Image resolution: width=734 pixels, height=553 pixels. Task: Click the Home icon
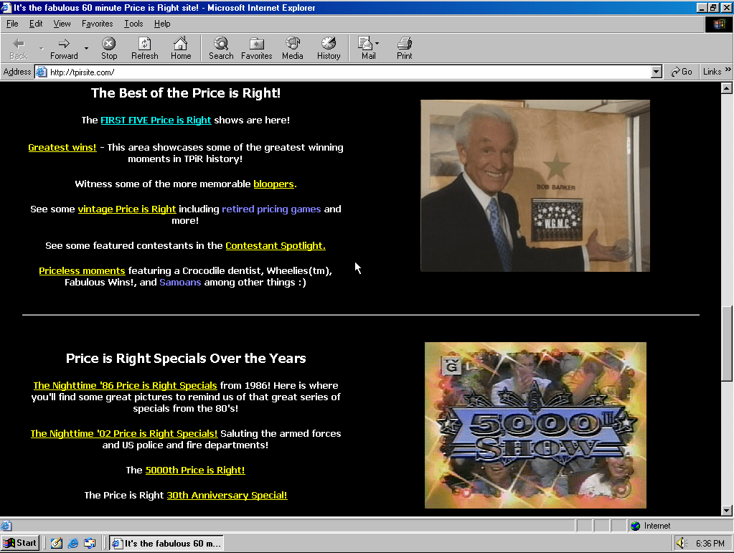[x=181, y=48]
